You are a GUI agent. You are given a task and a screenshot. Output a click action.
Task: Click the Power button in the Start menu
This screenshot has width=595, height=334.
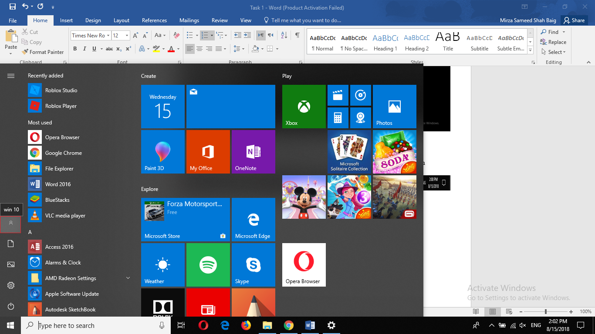[10, 306]
